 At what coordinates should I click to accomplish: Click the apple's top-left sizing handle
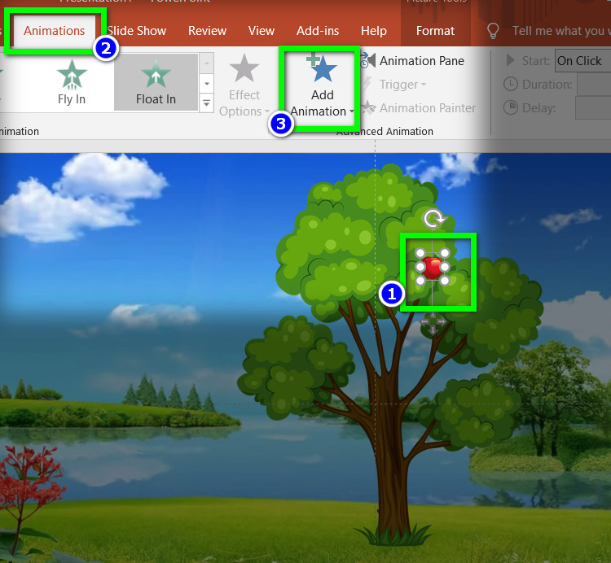pyautogui.click(x=420, y=253)
